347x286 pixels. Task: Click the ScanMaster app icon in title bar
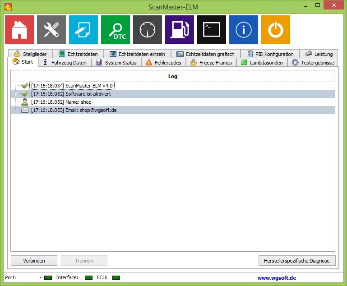click(x=8, y=7)
